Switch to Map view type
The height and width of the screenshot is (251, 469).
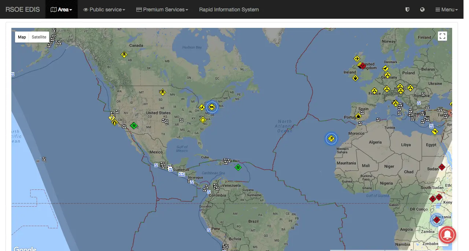22,37
